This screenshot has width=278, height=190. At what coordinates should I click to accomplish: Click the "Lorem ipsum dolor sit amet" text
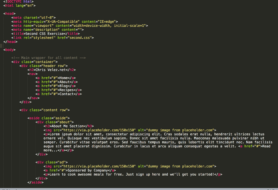pos(76,134)
